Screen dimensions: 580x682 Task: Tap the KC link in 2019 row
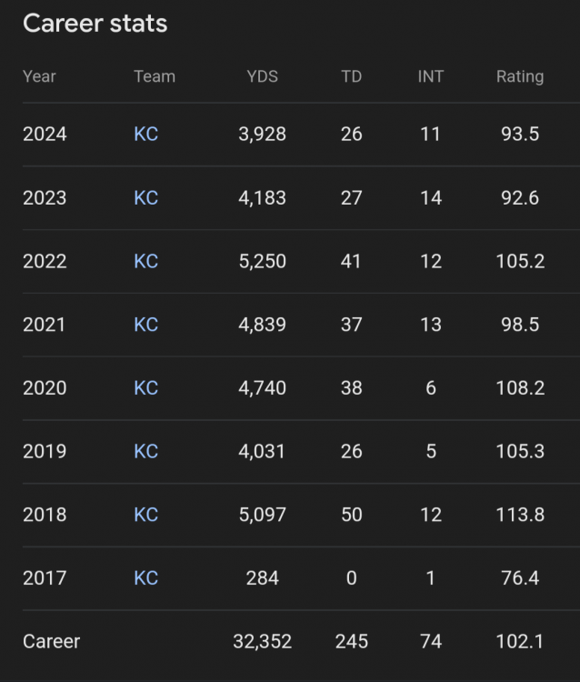[x=145, y=452]
